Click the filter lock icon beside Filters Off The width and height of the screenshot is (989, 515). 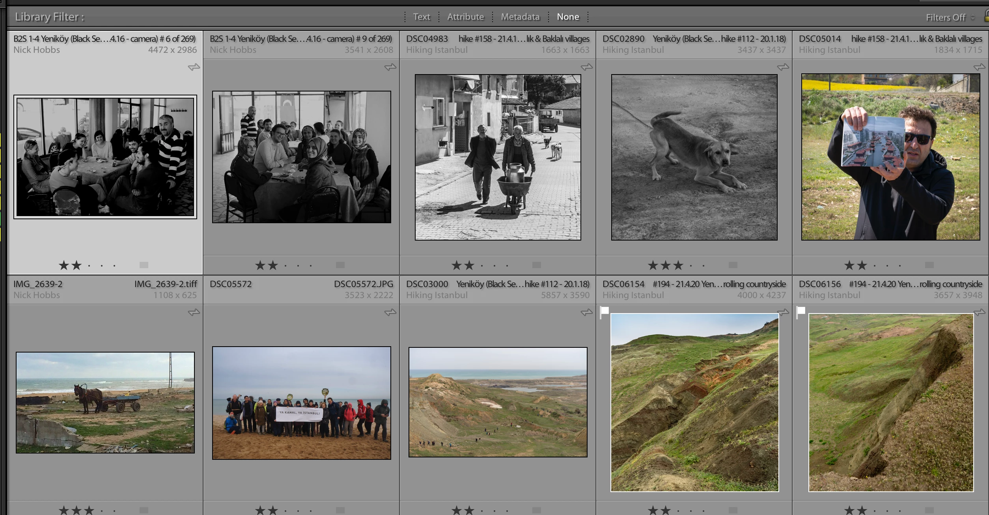986,16
